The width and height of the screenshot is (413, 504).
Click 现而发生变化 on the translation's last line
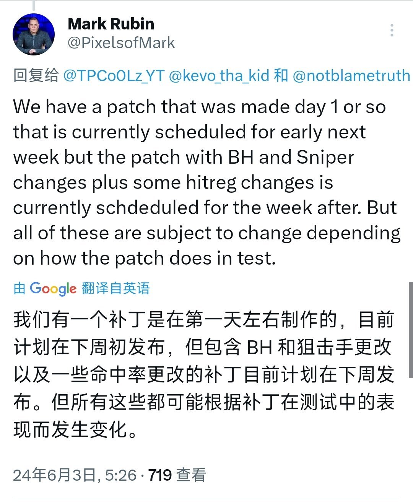coord(71,429)
